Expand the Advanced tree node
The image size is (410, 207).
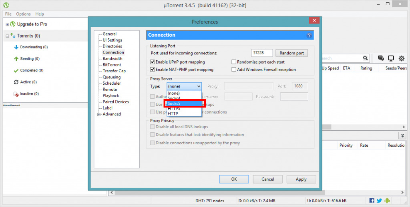point(99,114)
